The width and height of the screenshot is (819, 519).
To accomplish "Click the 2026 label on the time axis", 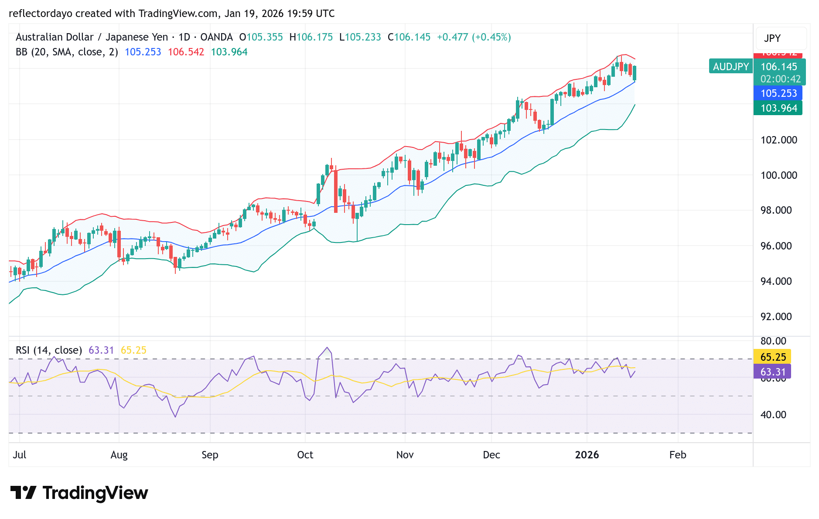I will point(587,454).
